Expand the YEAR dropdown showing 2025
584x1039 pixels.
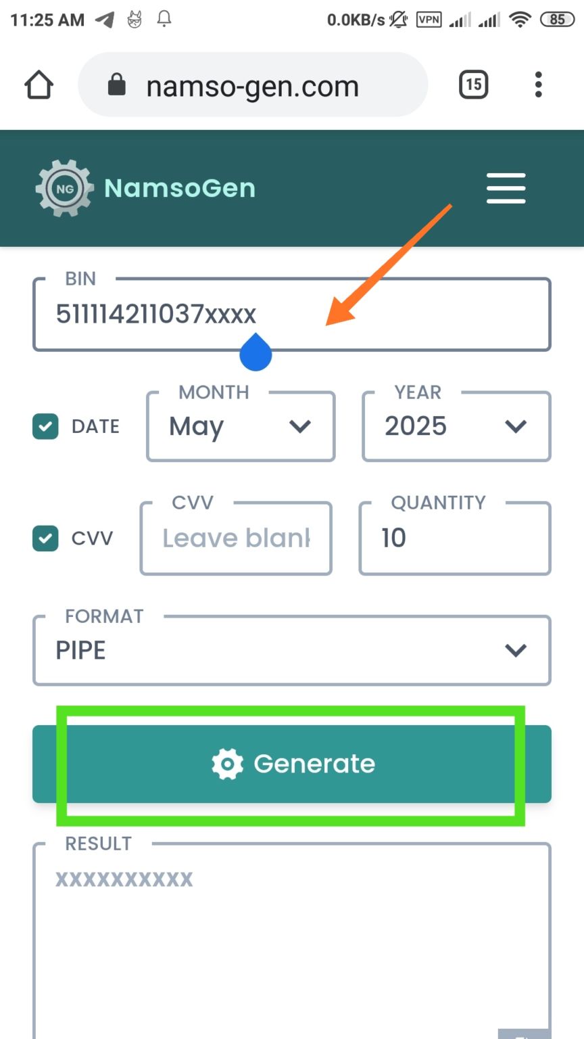(456, 427)
